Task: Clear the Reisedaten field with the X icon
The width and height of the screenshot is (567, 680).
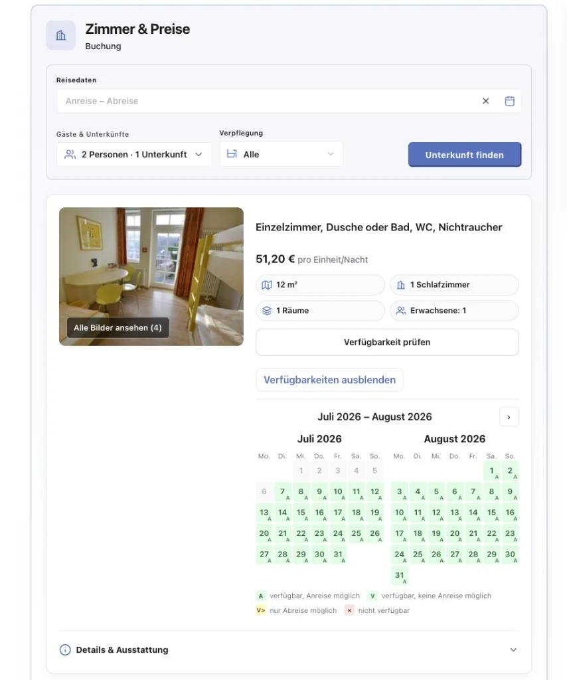Action: coord(485,101)
